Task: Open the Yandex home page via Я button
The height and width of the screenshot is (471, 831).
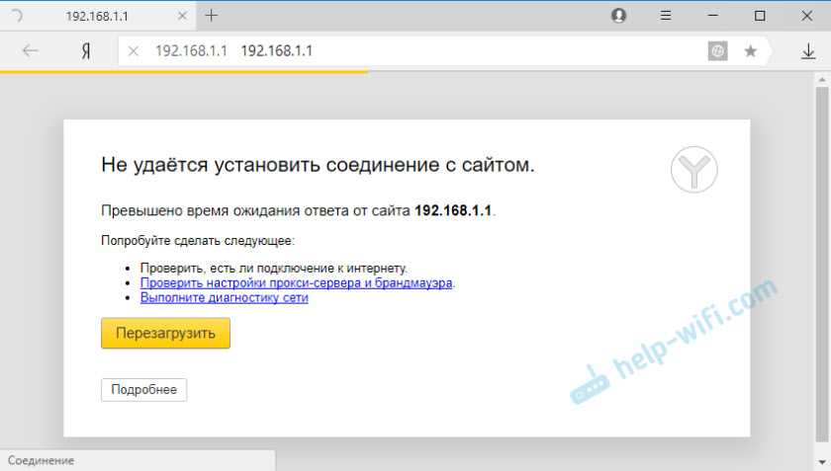Action: 86,51
